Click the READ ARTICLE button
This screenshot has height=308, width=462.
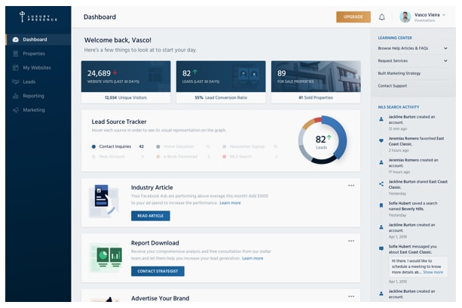coord(151,216)
